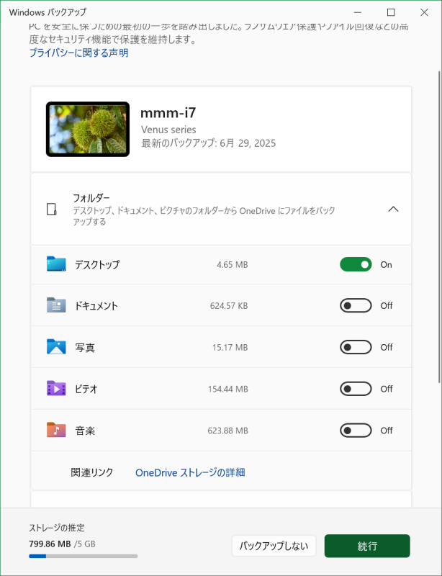The width and height of the screenshot is (442, 576).
Task: Click the Pictures (写真) folder icon
Action: pyautogui.click(x=56, y=347)
